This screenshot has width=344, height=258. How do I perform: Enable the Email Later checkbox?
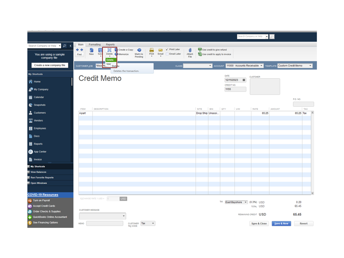click(167, 54)
